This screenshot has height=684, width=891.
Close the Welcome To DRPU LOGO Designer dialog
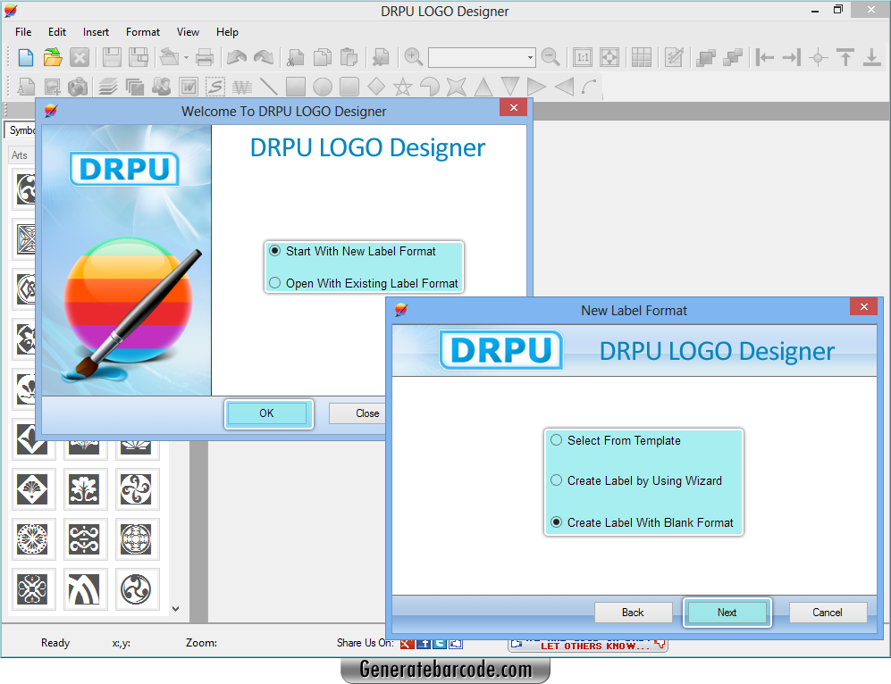pyautogui.click(x=514, y=107)
